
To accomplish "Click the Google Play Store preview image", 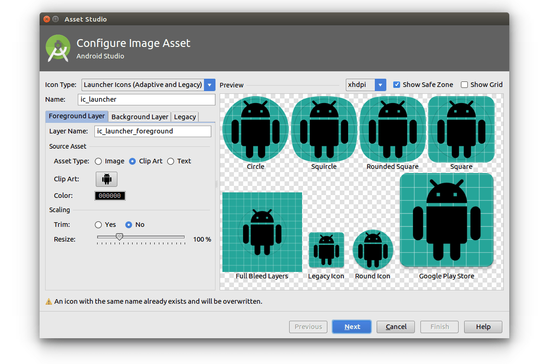I will coord(446,220).
